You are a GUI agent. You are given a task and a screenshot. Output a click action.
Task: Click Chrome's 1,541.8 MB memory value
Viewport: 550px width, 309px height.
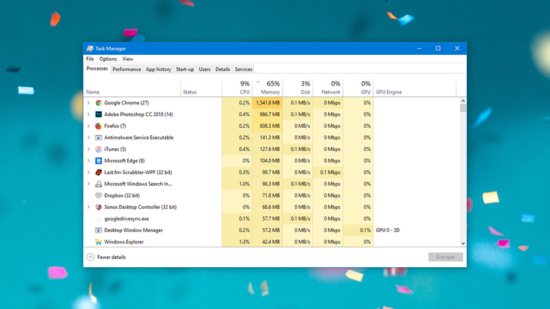click(x=267, y=102)
